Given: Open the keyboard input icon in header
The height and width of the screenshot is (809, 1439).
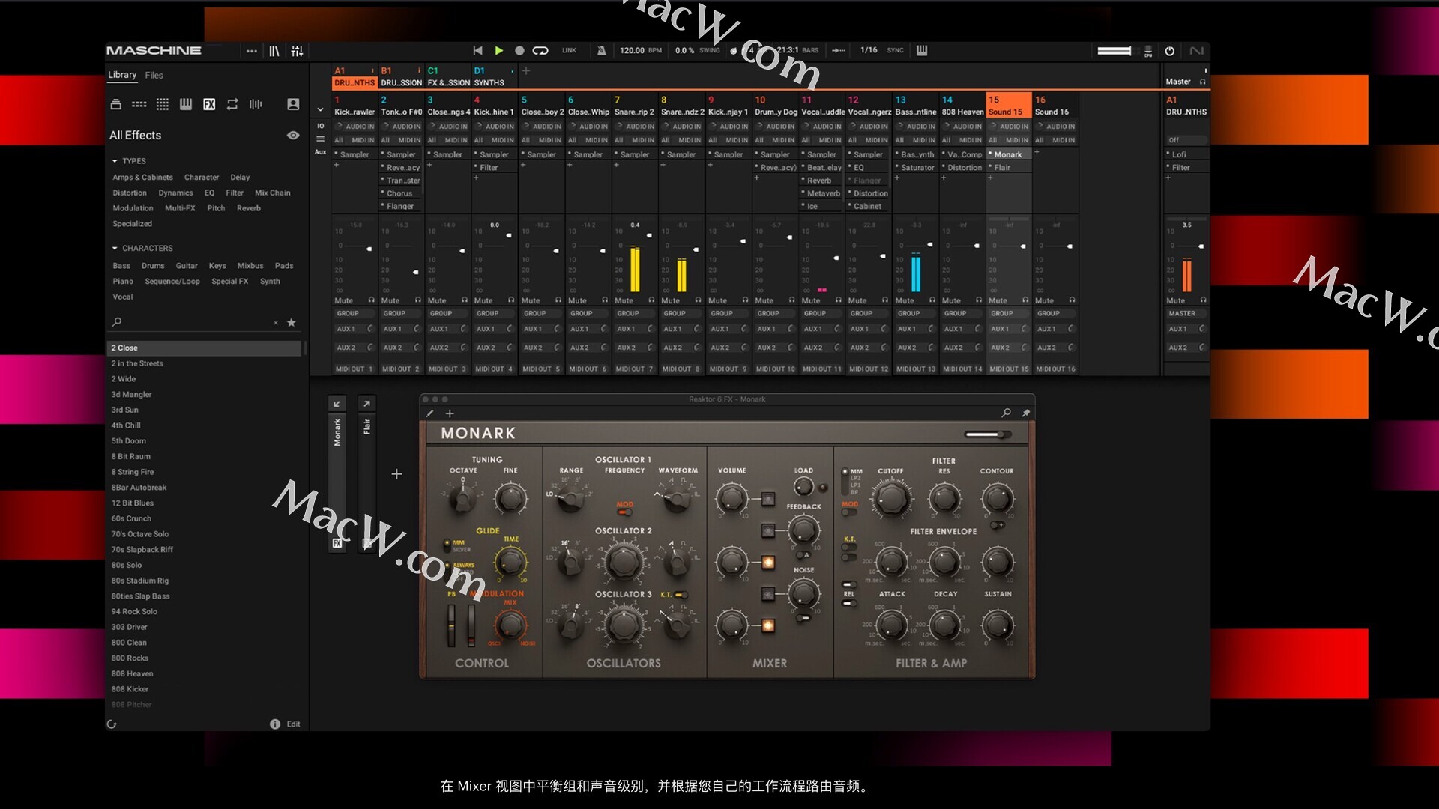Looking at the screenshot, I should pyautogui.click(x=922, y=50).
